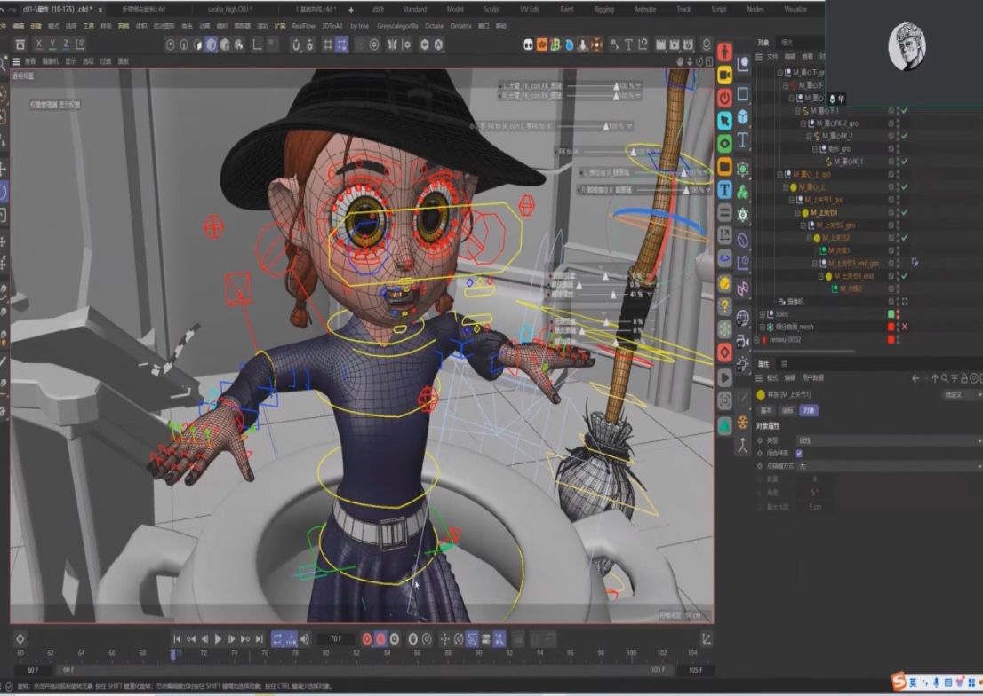Expand the renwu_0002 object
983x696 pixels.
point(756,339)
